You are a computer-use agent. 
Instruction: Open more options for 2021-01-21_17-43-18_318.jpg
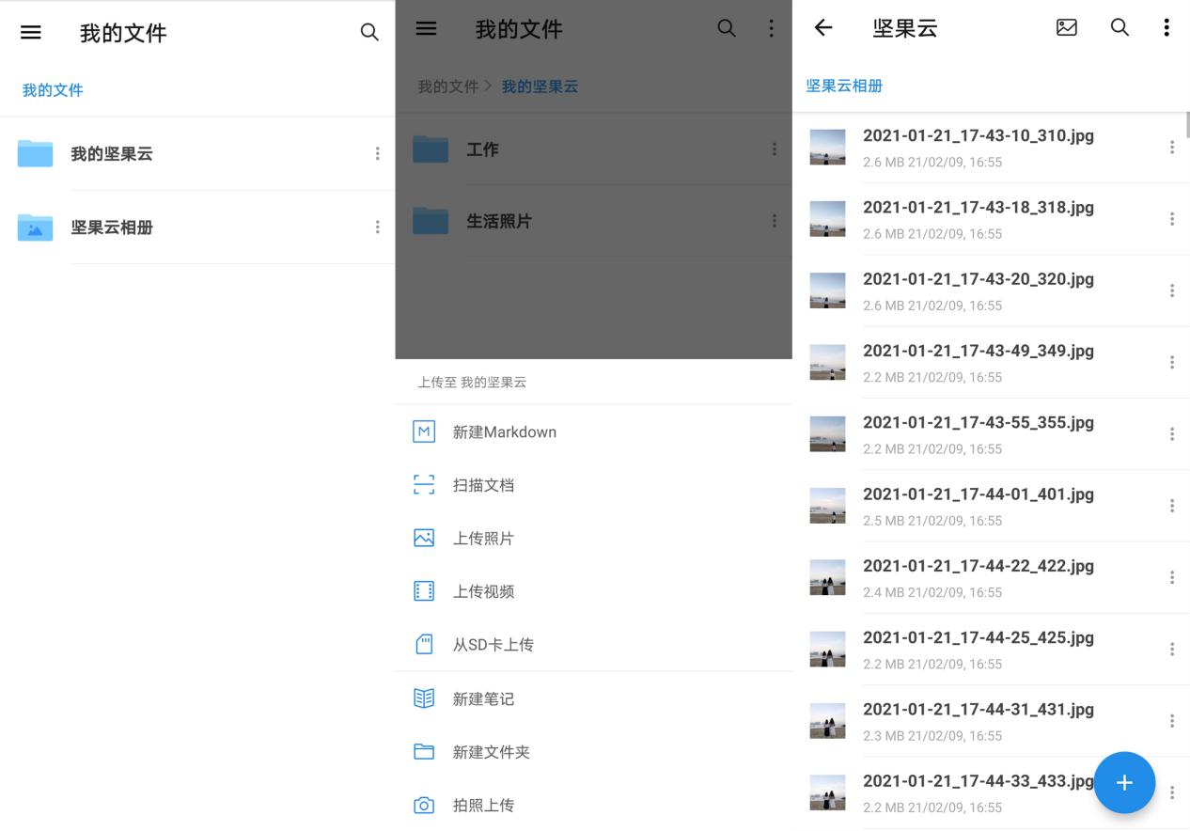(x=1171, y=219)
